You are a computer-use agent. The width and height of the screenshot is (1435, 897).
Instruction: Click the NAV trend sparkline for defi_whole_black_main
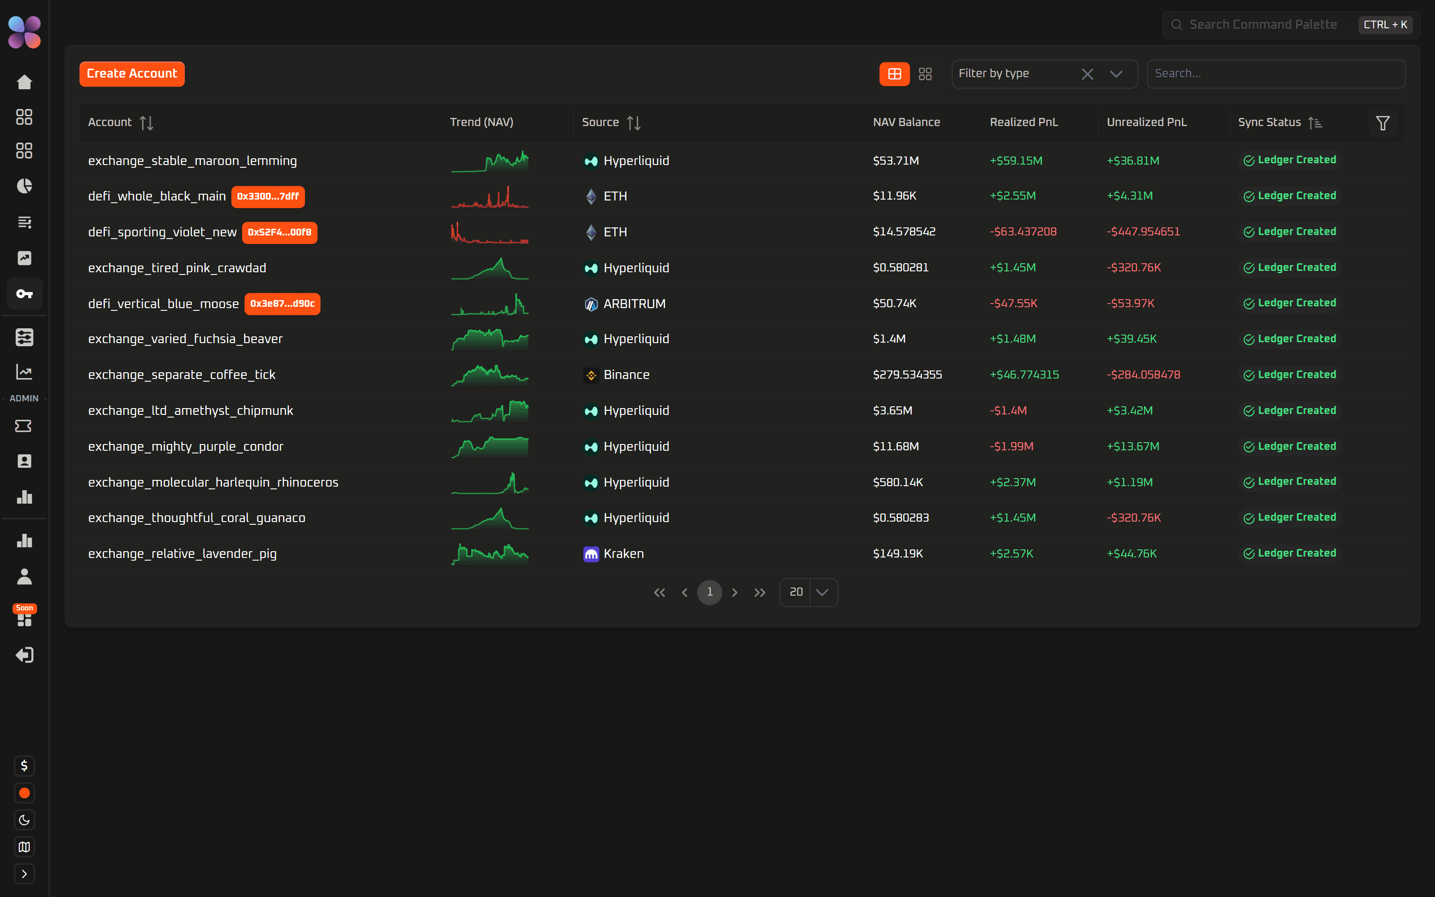coord(490,196)
